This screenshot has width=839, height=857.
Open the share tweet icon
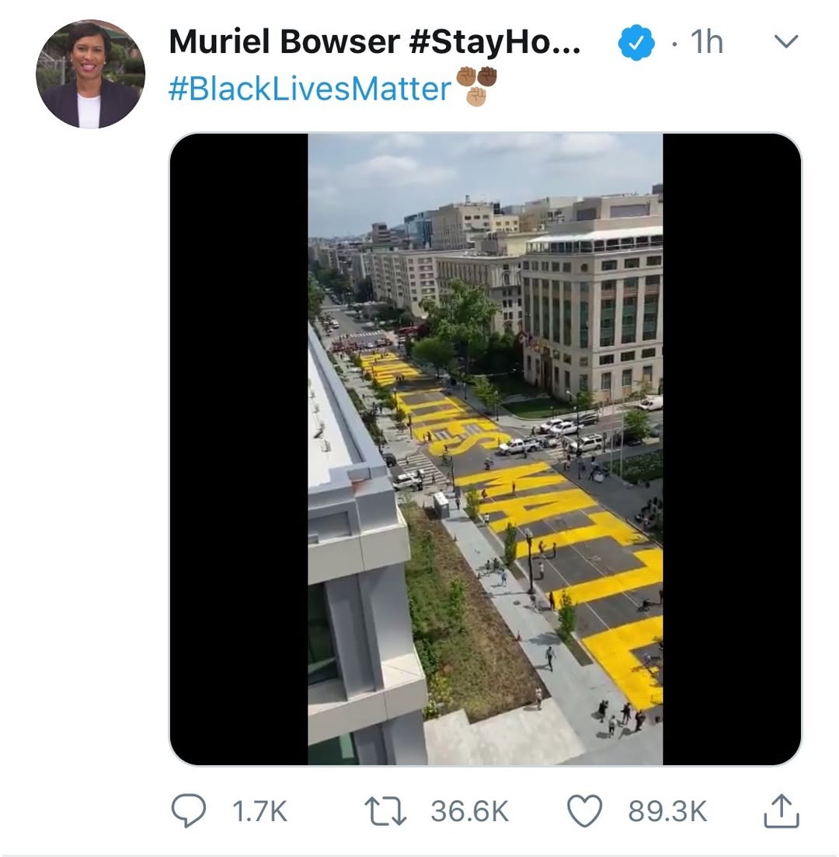782,812
